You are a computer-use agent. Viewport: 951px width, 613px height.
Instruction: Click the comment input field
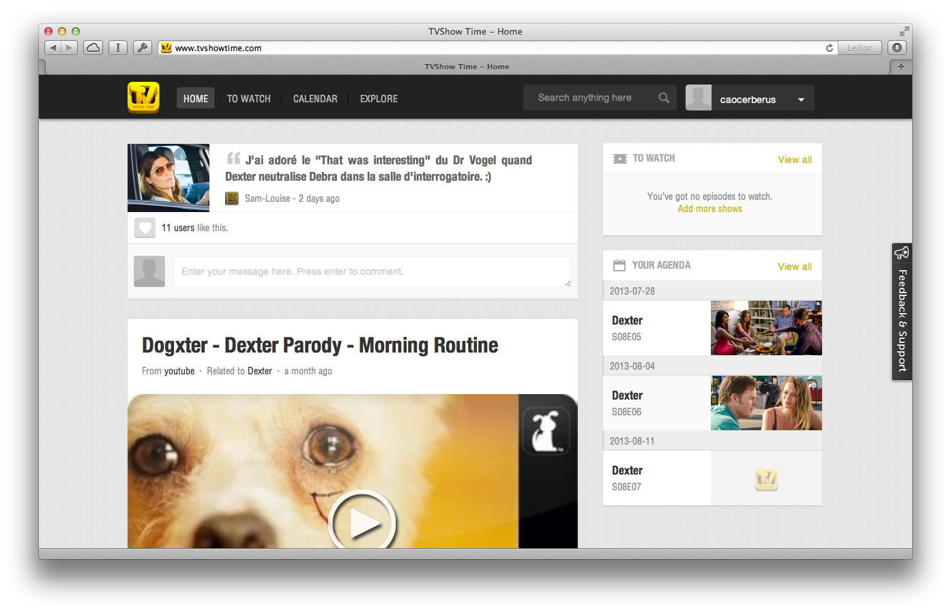(372, 271)
